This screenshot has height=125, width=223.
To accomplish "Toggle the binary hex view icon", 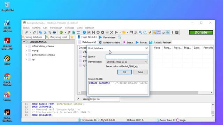I will point(159,32).
